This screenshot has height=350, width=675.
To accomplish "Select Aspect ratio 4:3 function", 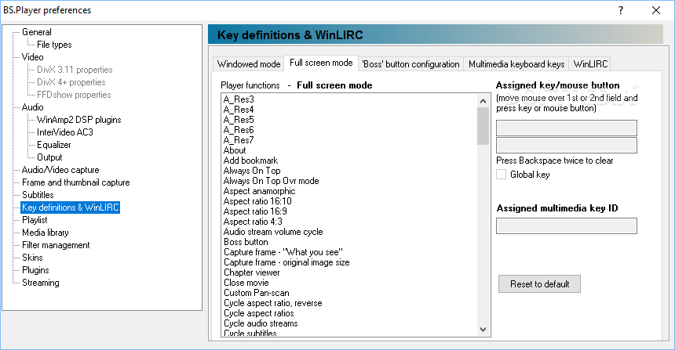I will (253, 222).
